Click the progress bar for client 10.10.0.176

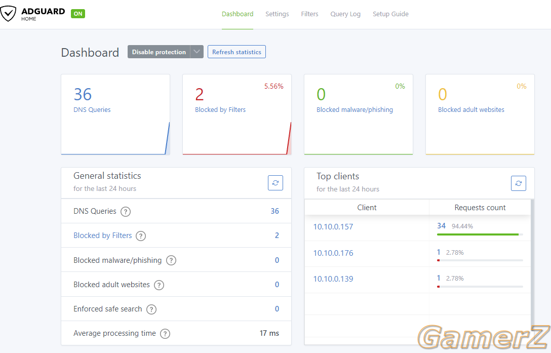click(480, 260)
